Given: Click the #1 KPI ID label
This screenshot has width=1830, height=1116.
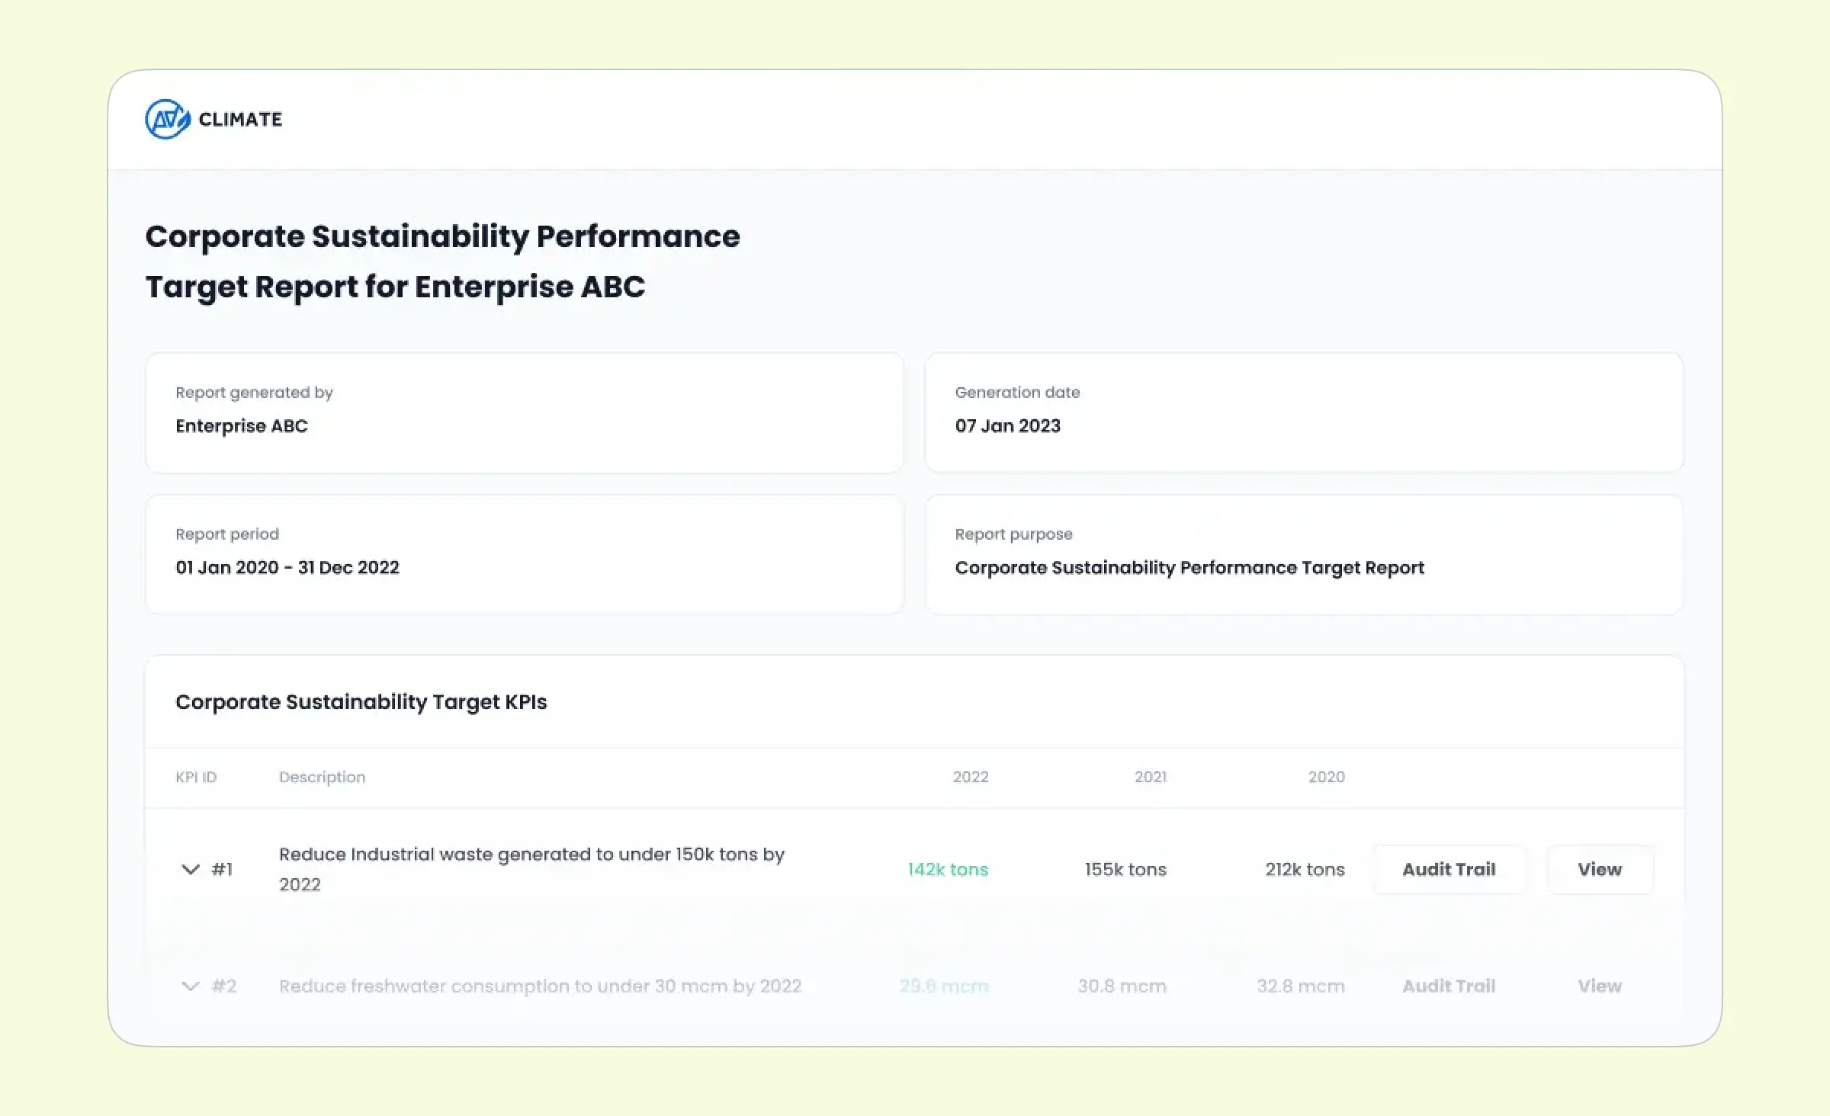Looking at the screenshot, I should point(222,869).
